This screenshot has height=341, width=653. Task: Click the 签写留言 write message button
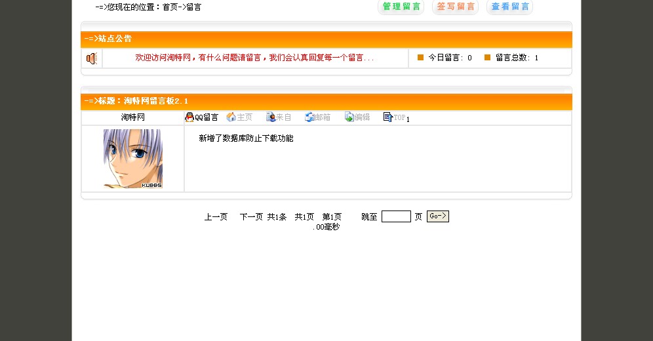click(455, 7)
